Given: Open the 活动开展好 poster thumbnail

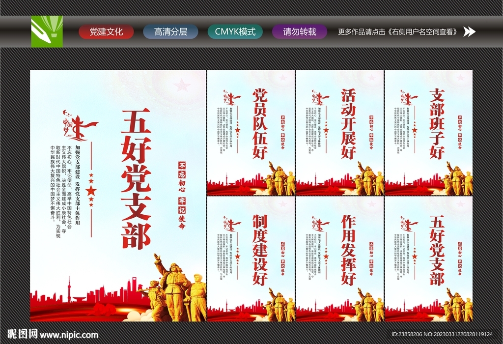Looking at the screenshot, I should 340,133.
